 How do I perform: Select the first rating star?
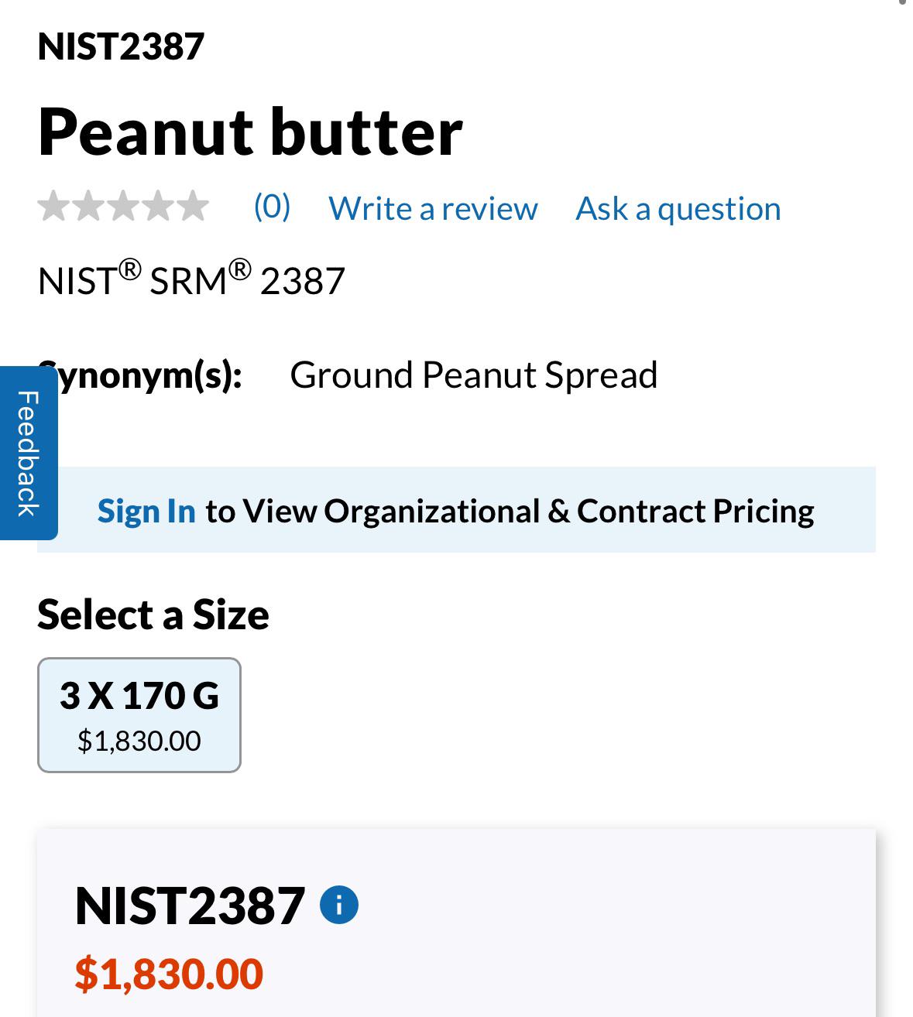[x=53, y=206]
